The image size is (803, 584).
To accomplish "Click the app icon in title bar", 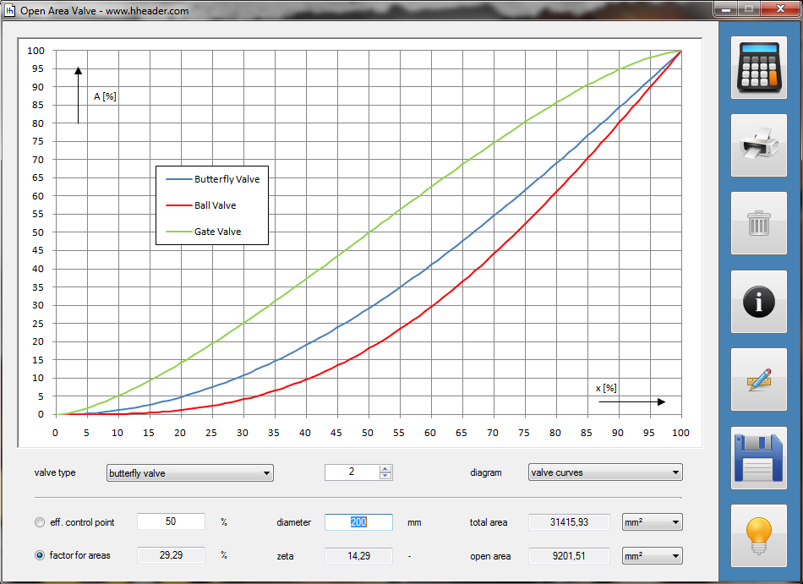I will (x=10, y=10).
